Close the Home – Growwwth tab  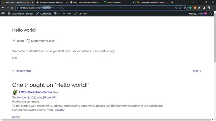133,2
